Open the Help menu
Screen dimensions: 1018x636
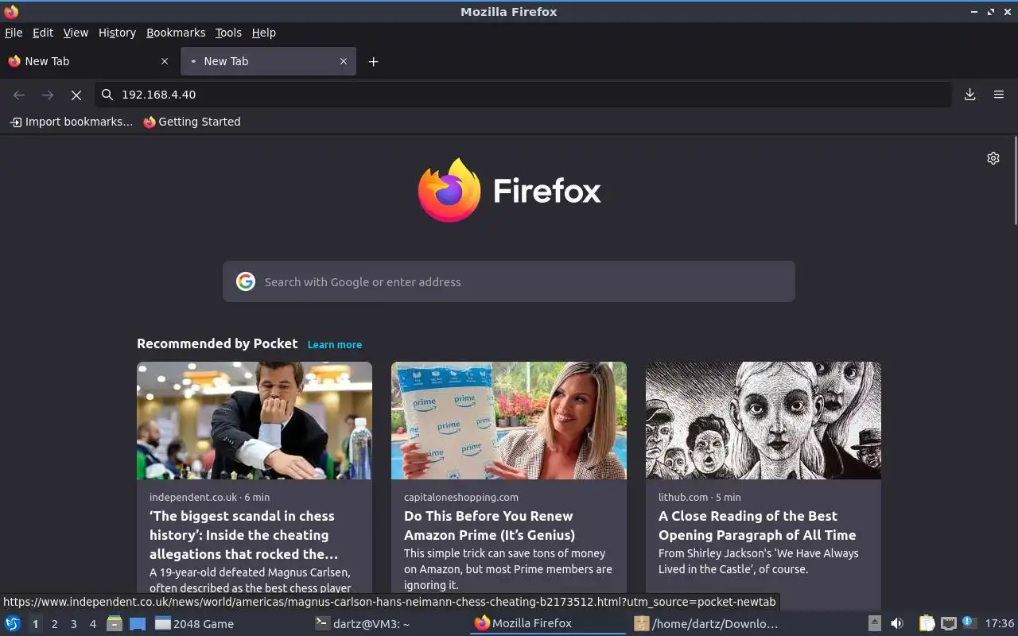[264, 33]
